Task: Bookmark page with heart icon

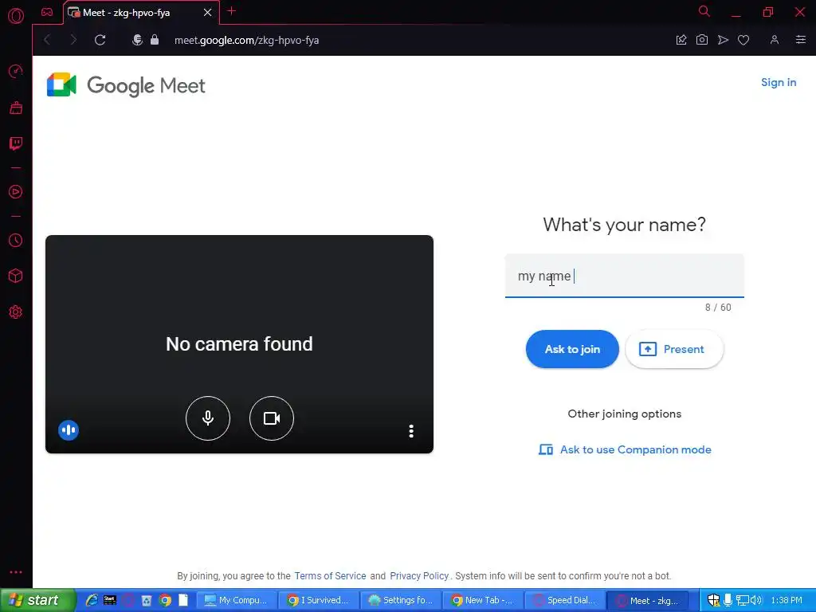Action: [743, 40]
